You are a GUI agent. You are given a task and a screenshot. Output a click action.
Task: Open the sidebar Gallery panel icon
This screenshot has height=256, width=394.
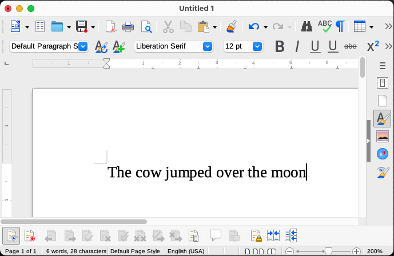pos(383,136)
